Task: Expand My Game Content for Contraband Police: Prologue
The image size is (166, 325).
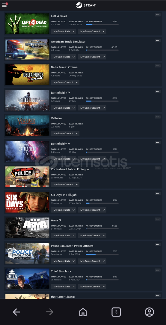Action: pos(65,184)
